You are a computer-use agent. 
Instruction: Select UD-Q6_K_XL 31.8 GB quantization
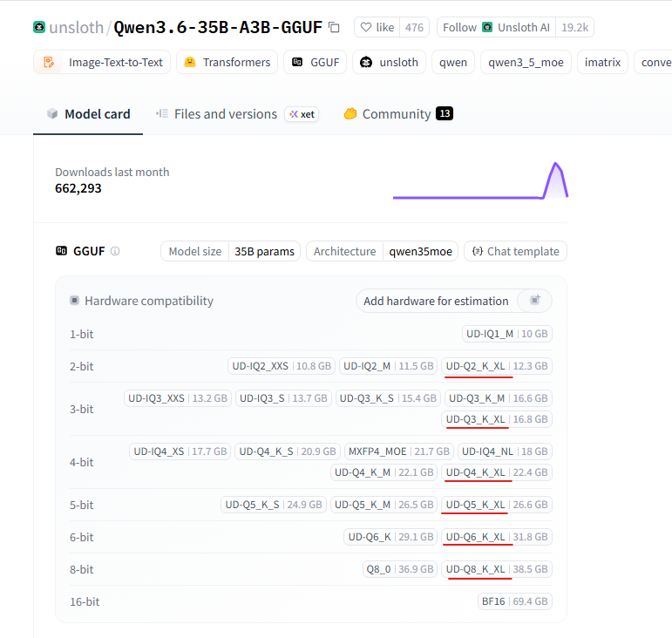pyautogui.click(x=497, y=536)
